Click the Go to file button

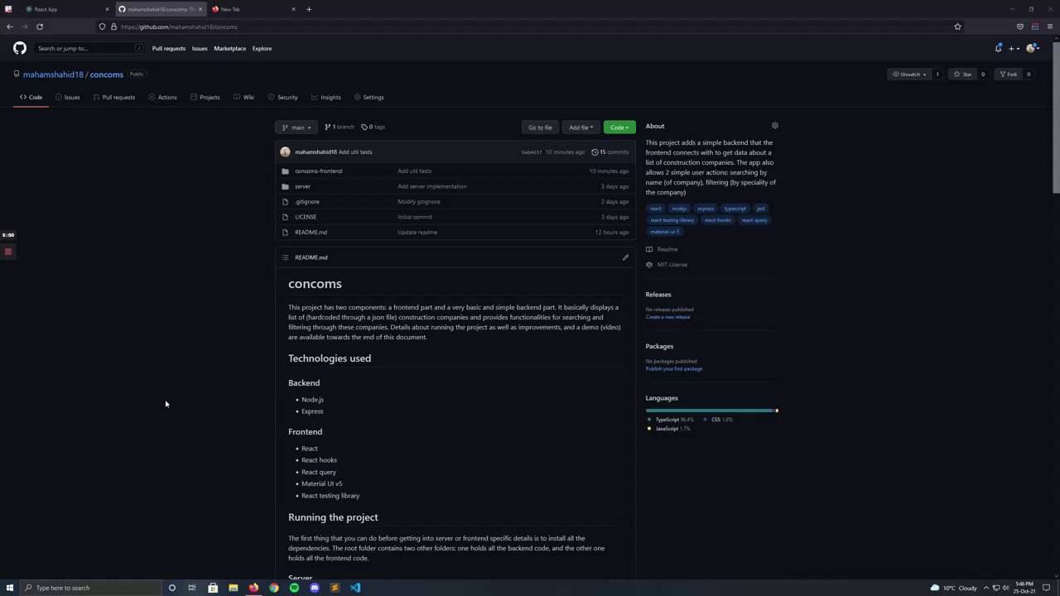point(540,127)
